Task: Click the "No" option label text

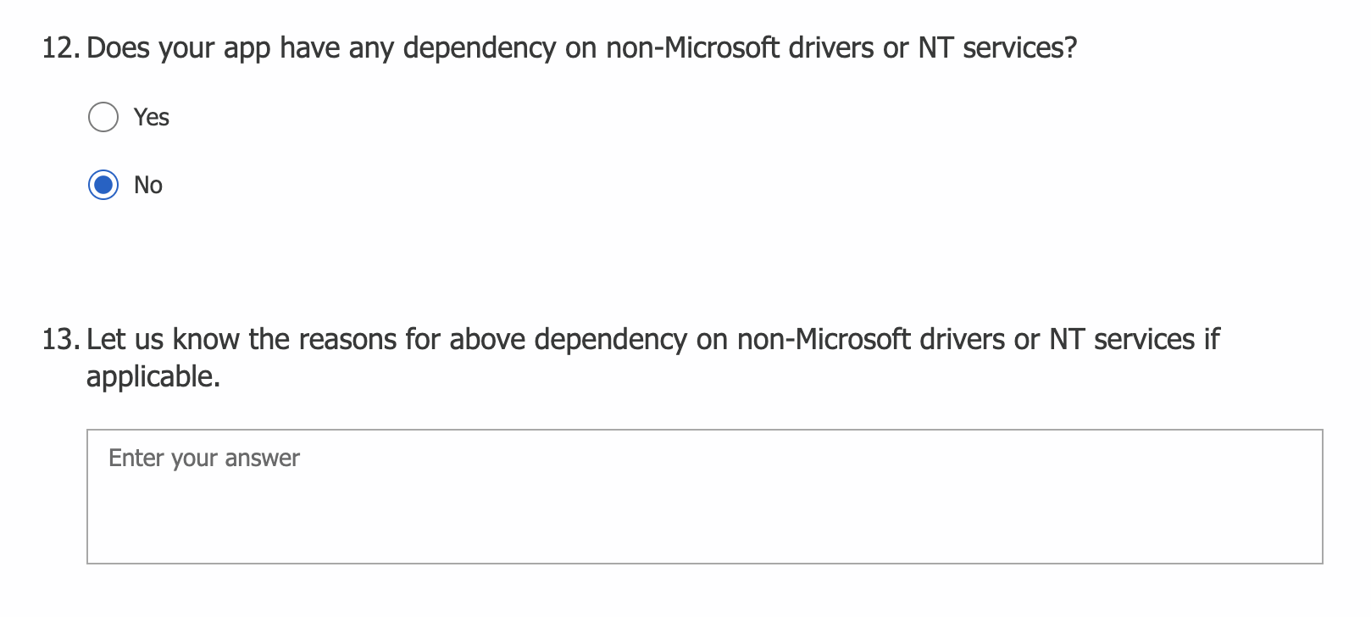Action: (x=148, y=185)
